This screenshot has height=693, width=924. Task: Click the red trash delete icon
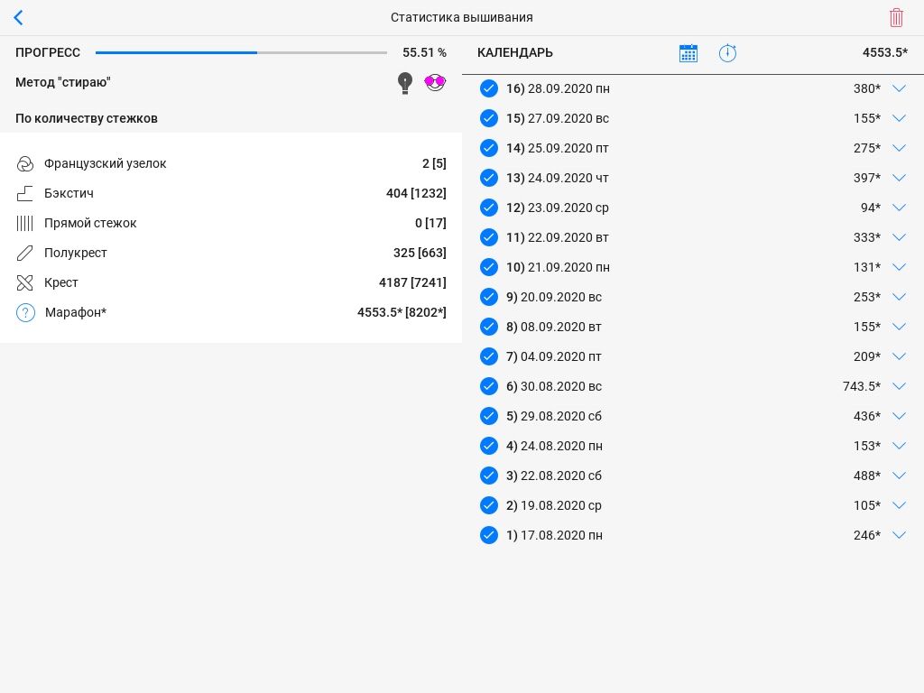coord(896,17)
